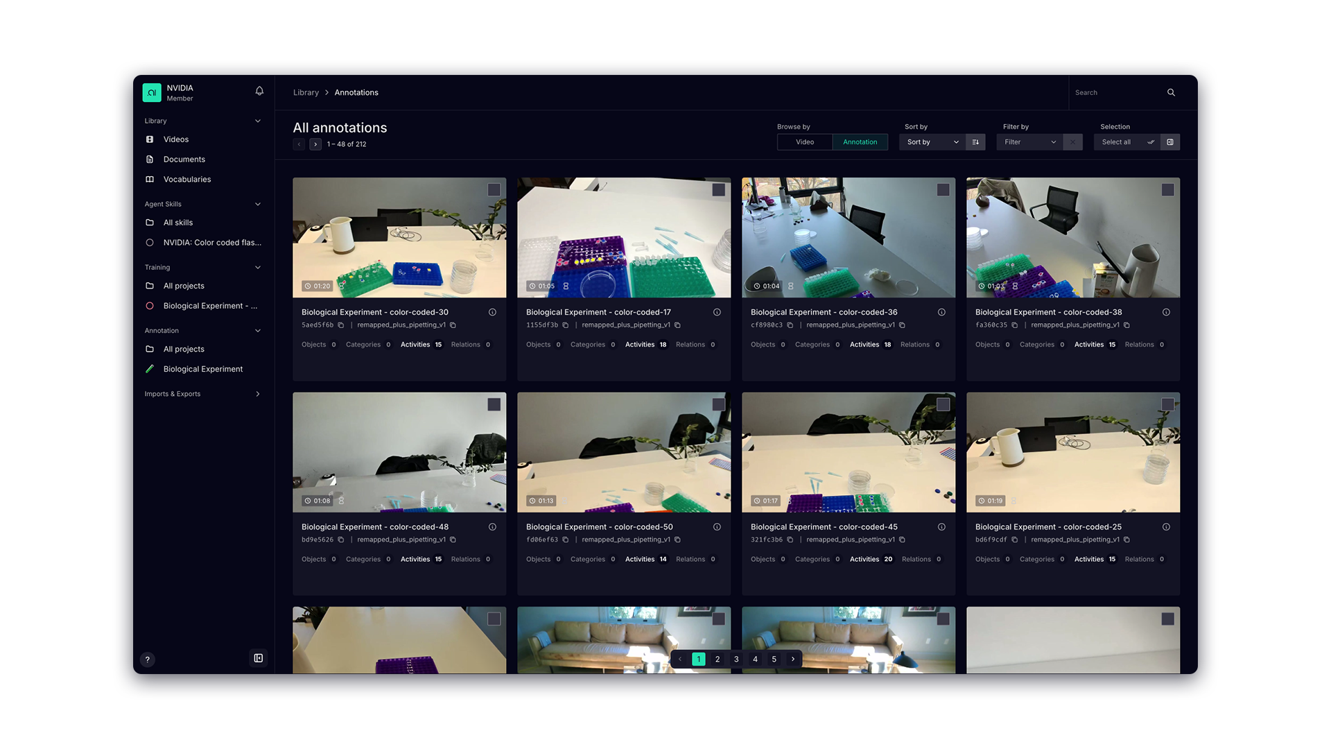Show info for color-coded-45 annotation
Image resolution: width=1331 pixels, height=749 pixels.
point(941,527)
